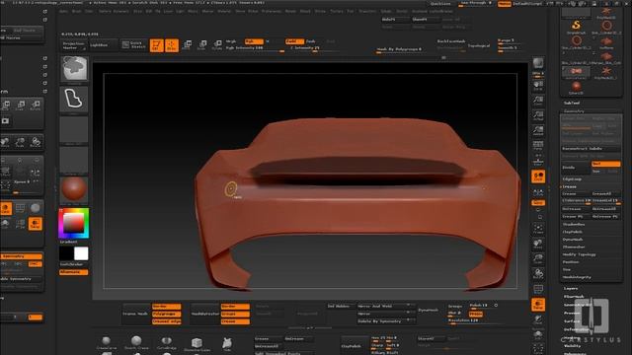Select the Scale transform icon in top toolbar

[202, 44]
